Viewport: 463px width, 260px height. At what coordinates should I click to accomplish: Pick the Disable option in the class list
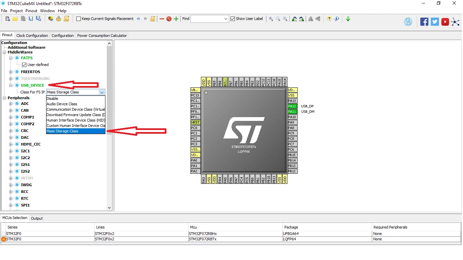76,99
